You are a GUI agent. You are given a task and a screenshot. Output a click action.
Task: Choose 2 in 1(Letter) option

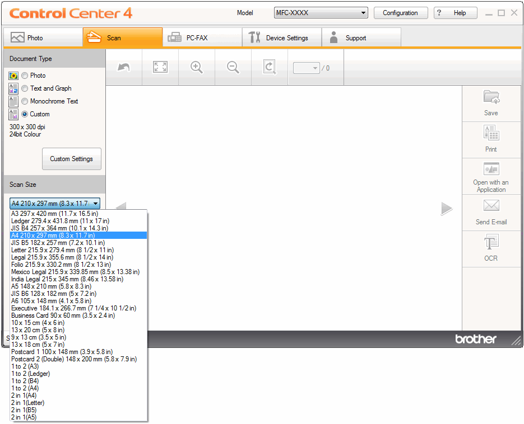coord(78,403)
